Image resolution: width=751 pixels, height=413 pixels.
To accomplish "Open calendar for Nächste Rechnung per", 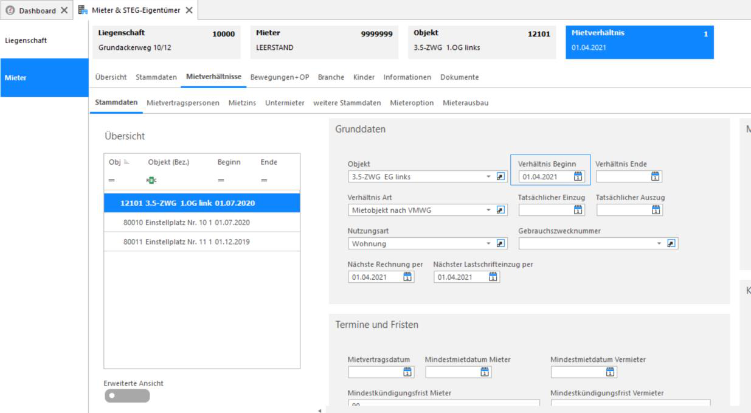I will pos(407,277).
